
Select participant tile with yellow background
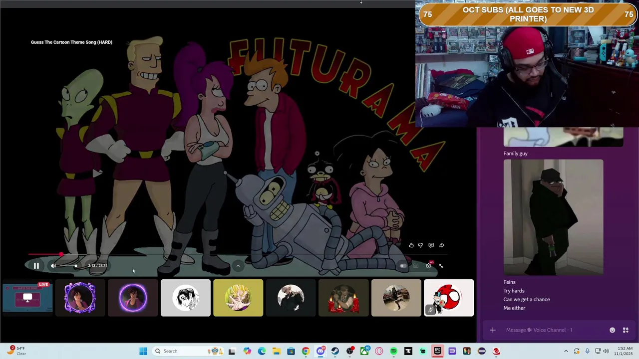pyautogui.click(x=238, y=298)
